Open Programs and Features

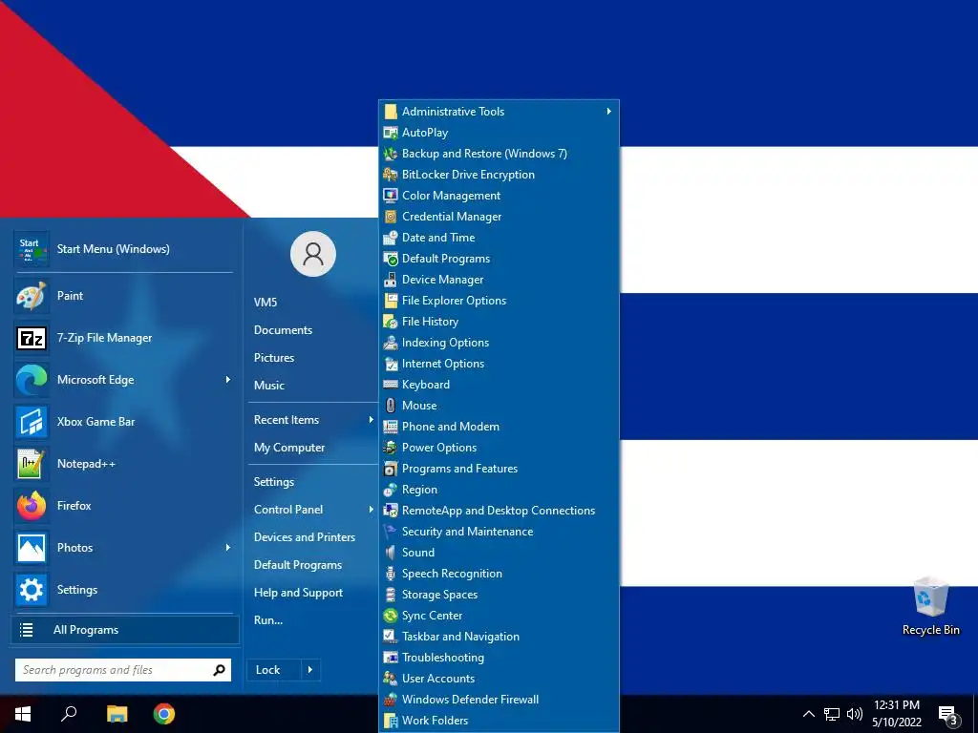(499, 468)
